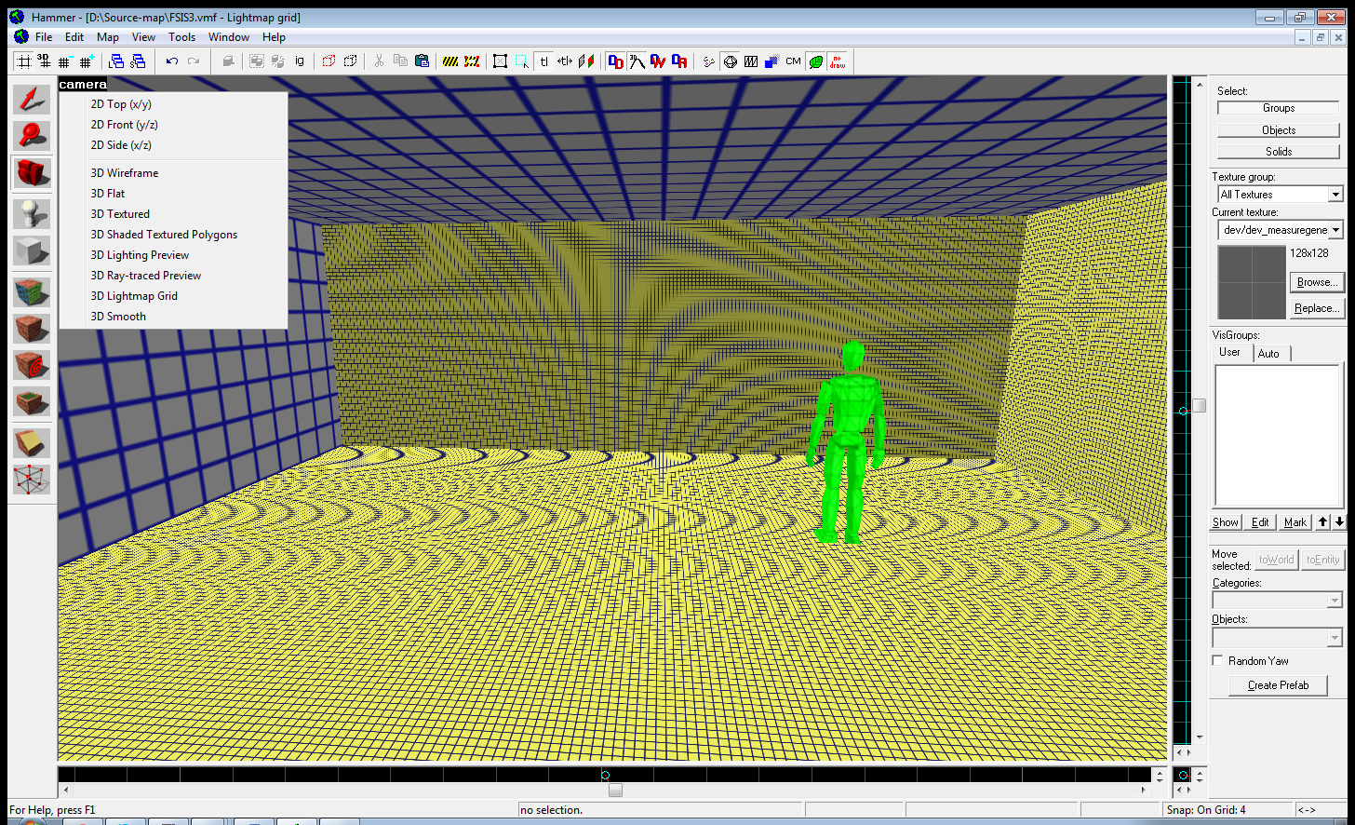Select the Block tool white cube
This screenshot has height=825, width=1355.
point(32,251)
